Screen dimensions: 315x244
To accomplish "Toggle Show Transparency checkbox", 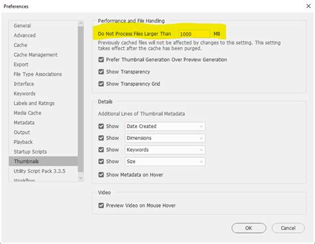I will click(101, 72).
